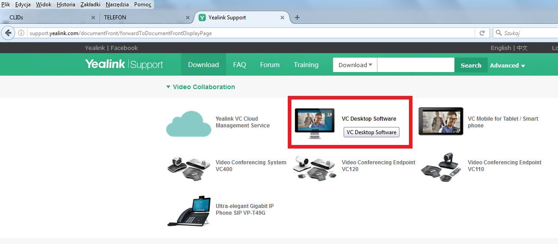The height and width of the screenshot is (244, 558).
Task: Switch to the CLIDs tab
Action: pos(50,18)
